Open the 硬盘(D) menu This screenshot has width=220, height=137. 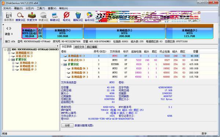tap(18, 8)
